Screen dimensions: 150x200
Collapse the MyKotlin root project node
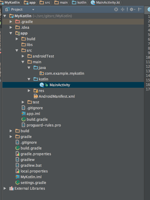[x=5, y=16]
